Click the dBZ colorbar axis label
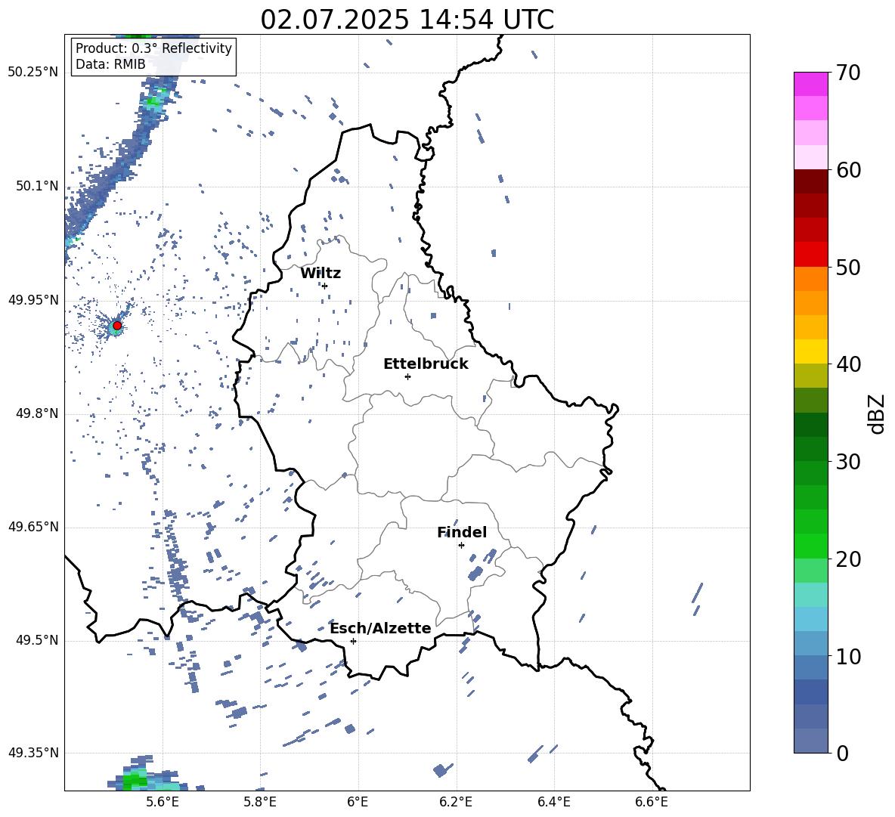The height and width of the screenshot is (817, 895). [878, 414]
